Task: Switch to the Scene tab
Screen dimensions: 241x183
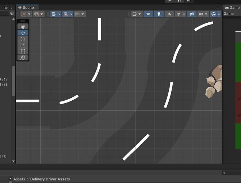Action: coord(27,8)
